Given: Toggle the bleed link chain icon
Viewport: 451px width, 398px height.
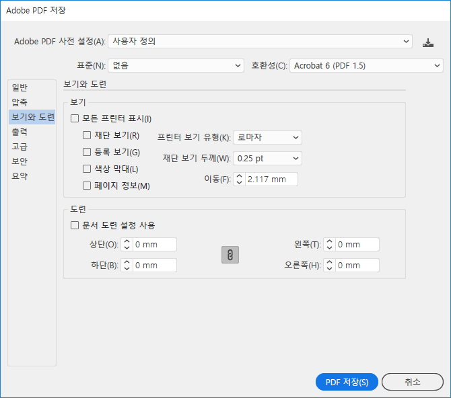Looking at the screenshot, I should (x=230, y=255).
